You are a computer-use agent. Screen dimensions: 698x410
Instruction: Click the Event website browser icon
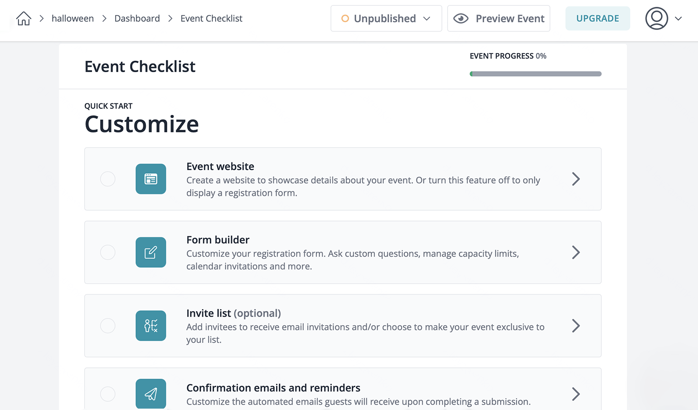151,179
